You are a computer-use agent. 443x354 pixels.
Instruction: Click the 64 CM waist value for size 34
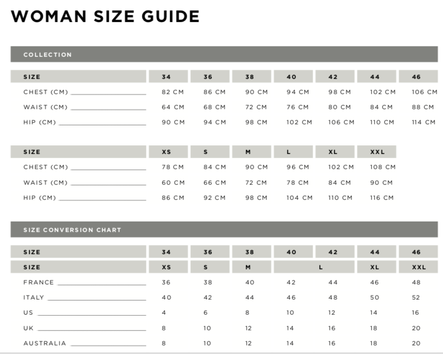tap(173, 107)
